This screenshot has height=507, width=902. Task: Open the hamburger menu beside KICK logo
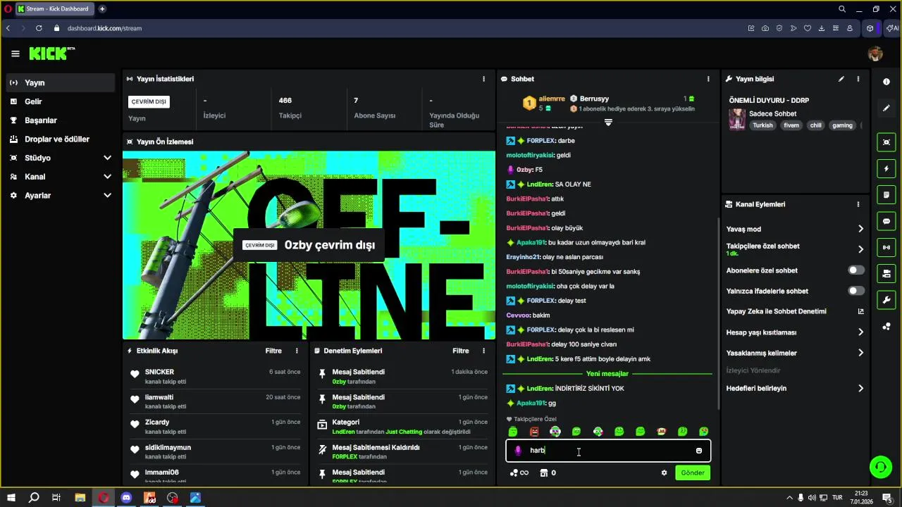coord(16,54)
